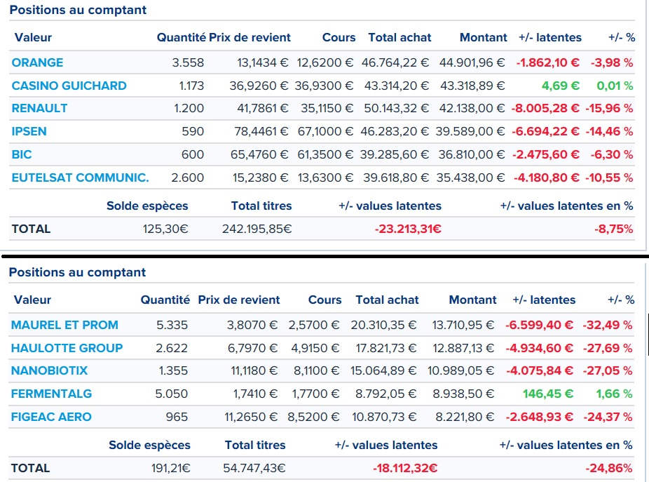The width and height of the screenshot is (649, 482).
Task: Click NANOBIOTIX percentage -27,05 %
Action: click(x=608, y=370)
